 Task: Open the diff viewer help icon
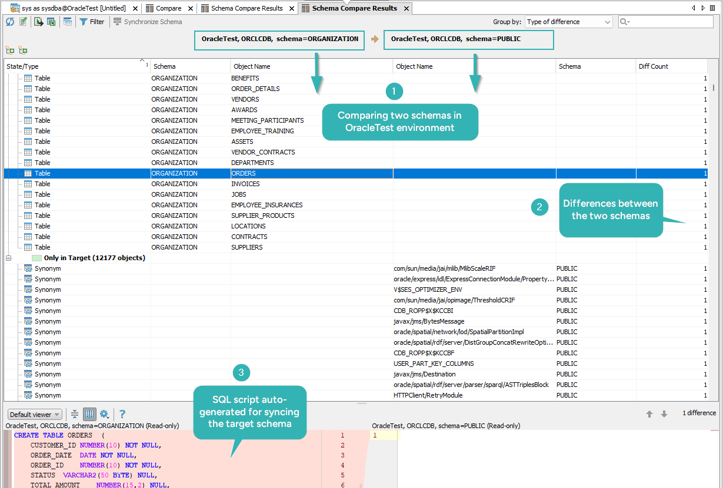tap(122, 414)
